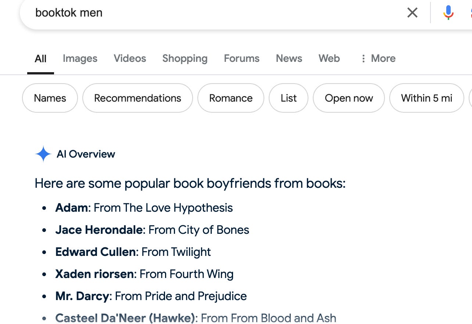
Task: Apply the Names filter chip
Action: coord(50,98)
